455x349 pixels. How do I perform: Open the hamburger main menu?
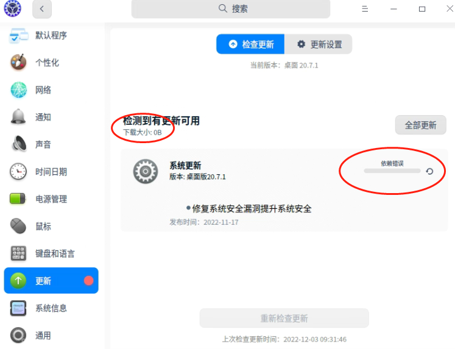click(x=365, y=9)
